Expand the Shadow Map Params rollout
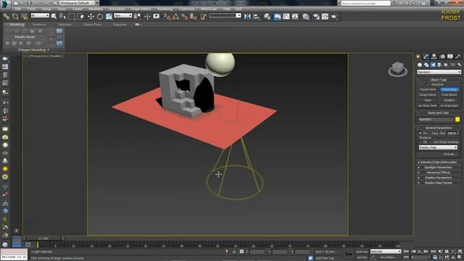This screenshot has width=464, height=261. pos(439,183)
